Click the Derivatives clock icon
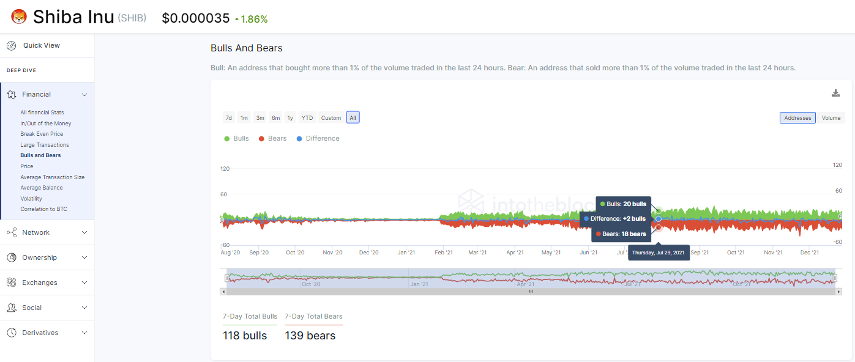Image resolution: width=855 pixels, height=362 pixels. pyautogui.click(x=11, y=333)
